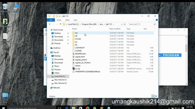Refresh the jdk1.7.0 folder view

(125, 24)
